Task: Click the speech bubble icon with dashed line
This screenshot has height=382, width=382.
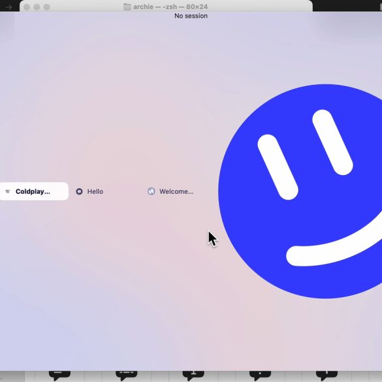Action: pos(127,375)
